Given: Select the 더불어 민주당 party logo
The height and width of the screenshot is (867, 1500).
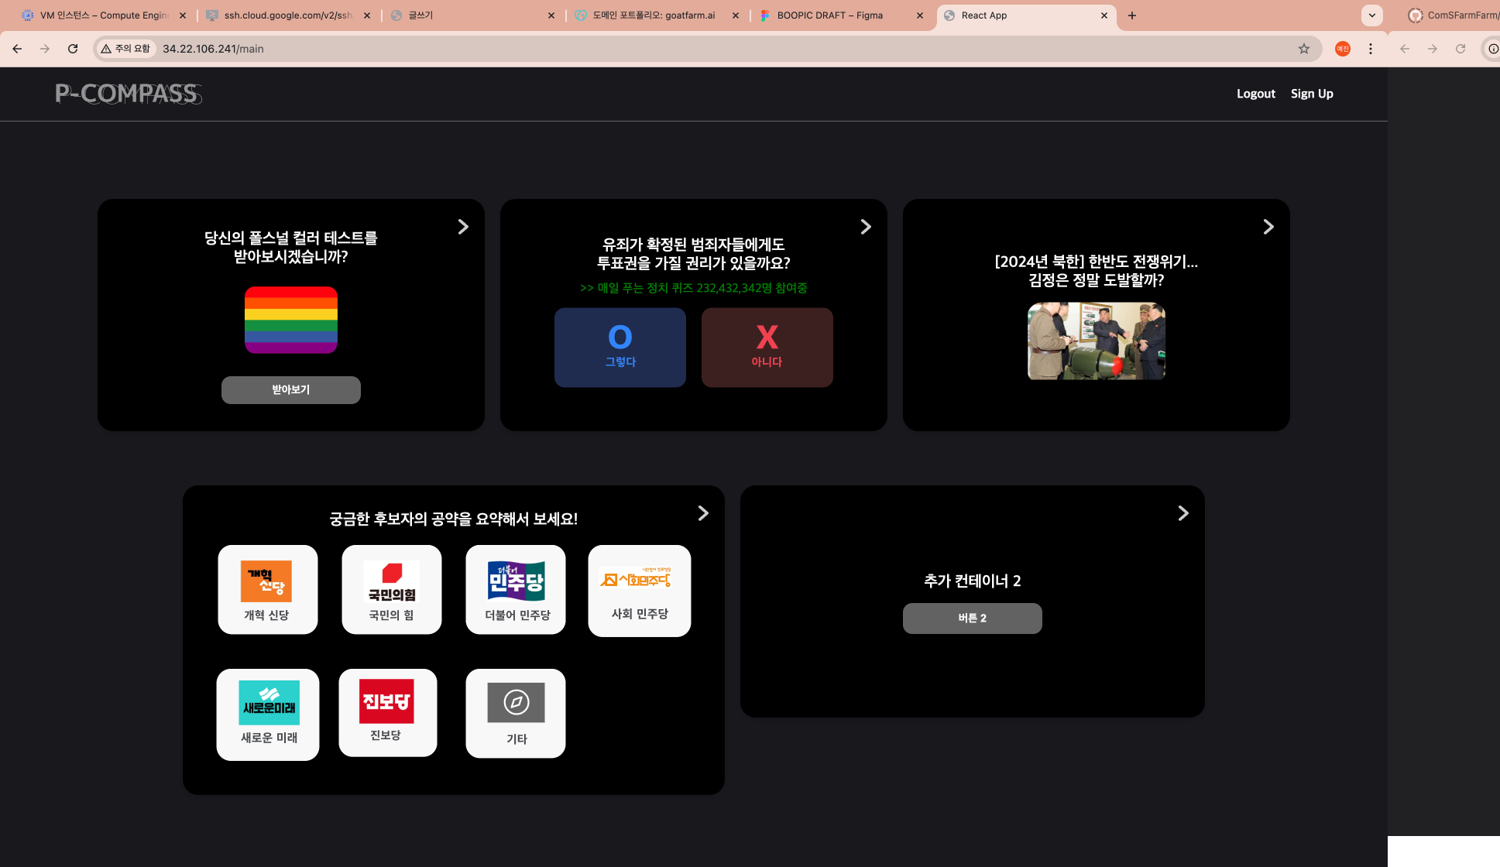Looking at the screenshot, I should coord(516,581).
